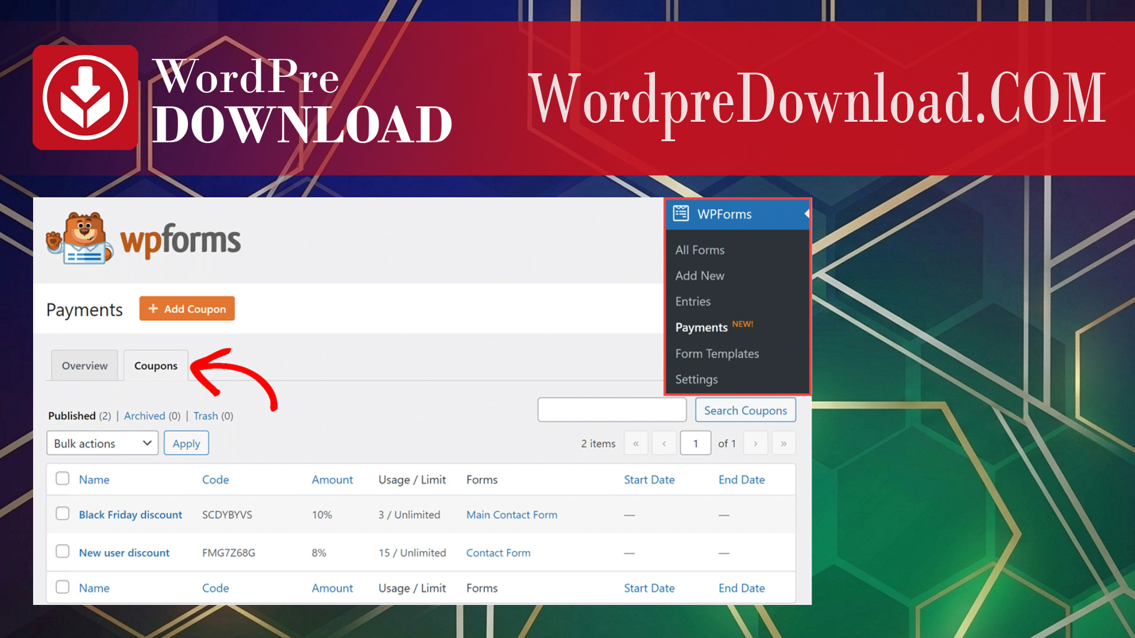
Task: Open the Main Contact Form link
Action: (x=512, y=515)
